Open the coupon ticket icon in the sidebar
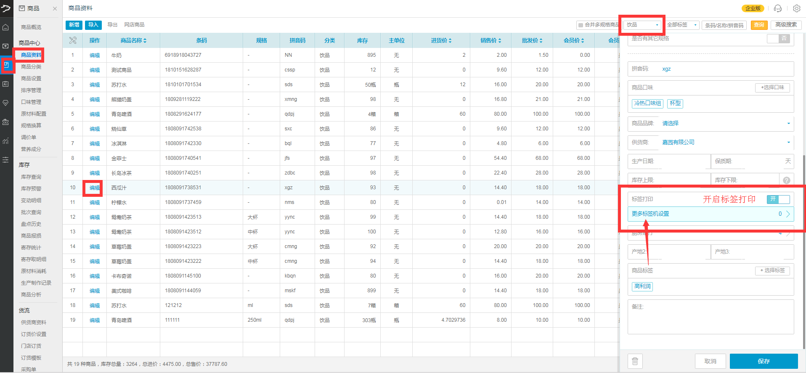806x373 pixels. click(x=5, y=122)
